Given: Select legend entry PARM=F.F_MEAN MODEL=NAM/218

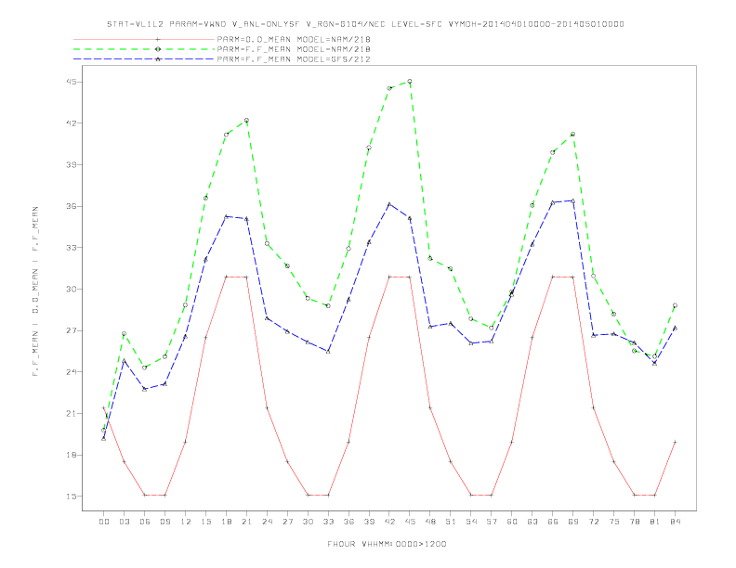Looking at the screenshot, I should pos(294,49).
